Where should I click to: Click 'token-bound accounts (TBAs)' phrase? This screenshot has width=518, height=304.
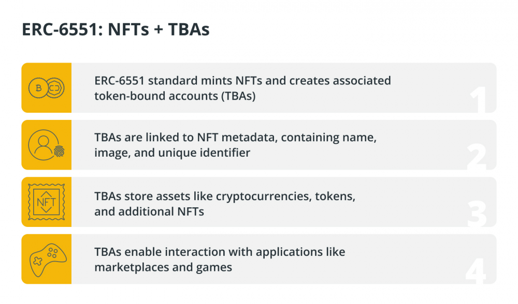(x=175, y=96)
